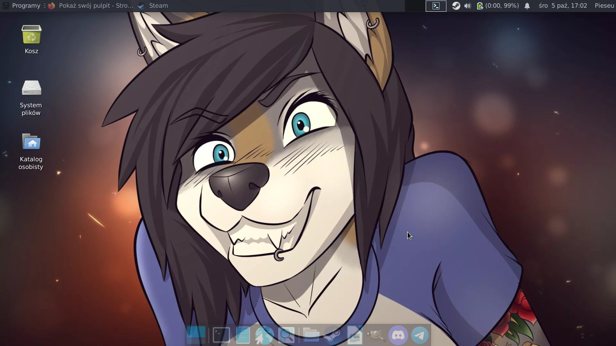Click the Steam tray icon in the panel
The height and width of the screenshot is (346, 616).
(456, 6)
